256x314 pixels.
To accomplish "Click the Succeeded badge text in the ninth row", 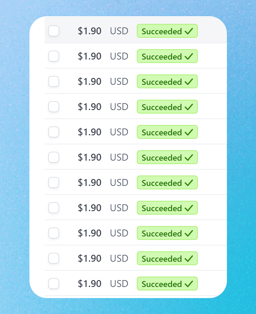I will coord(161,234).
